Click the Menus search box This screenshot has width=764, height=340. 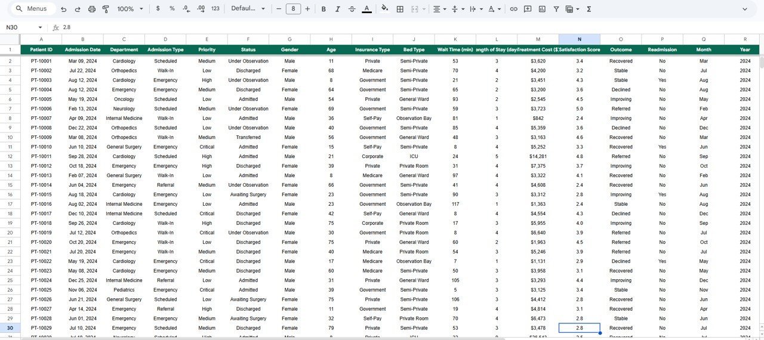click(33, 9)
